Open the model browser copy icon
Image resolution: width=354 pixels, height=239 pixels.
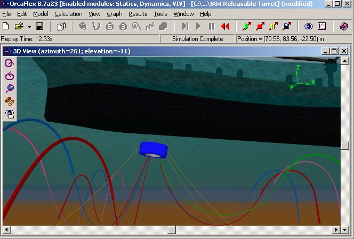(x=61, y=27)
